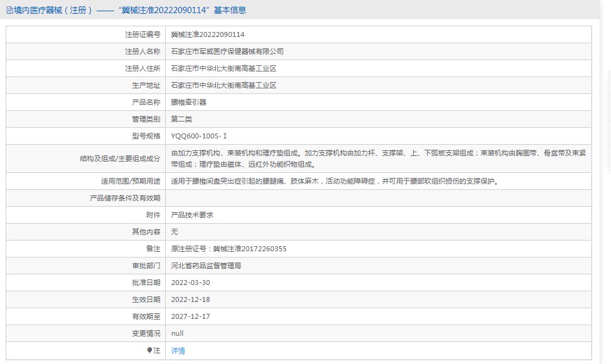The height and width of the screenshot is (364, 611).
Task: Click the 注册人住所 label
Action: tap(143, 68)
